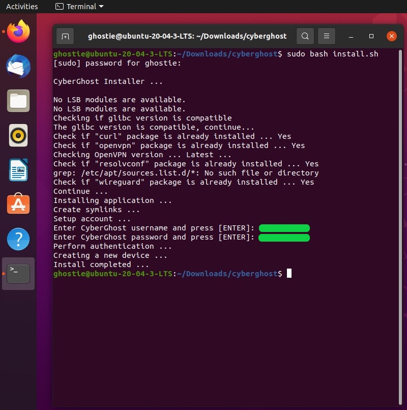
Task: Click the 'sudo bash install.sh' command
Action: [332, 54]
